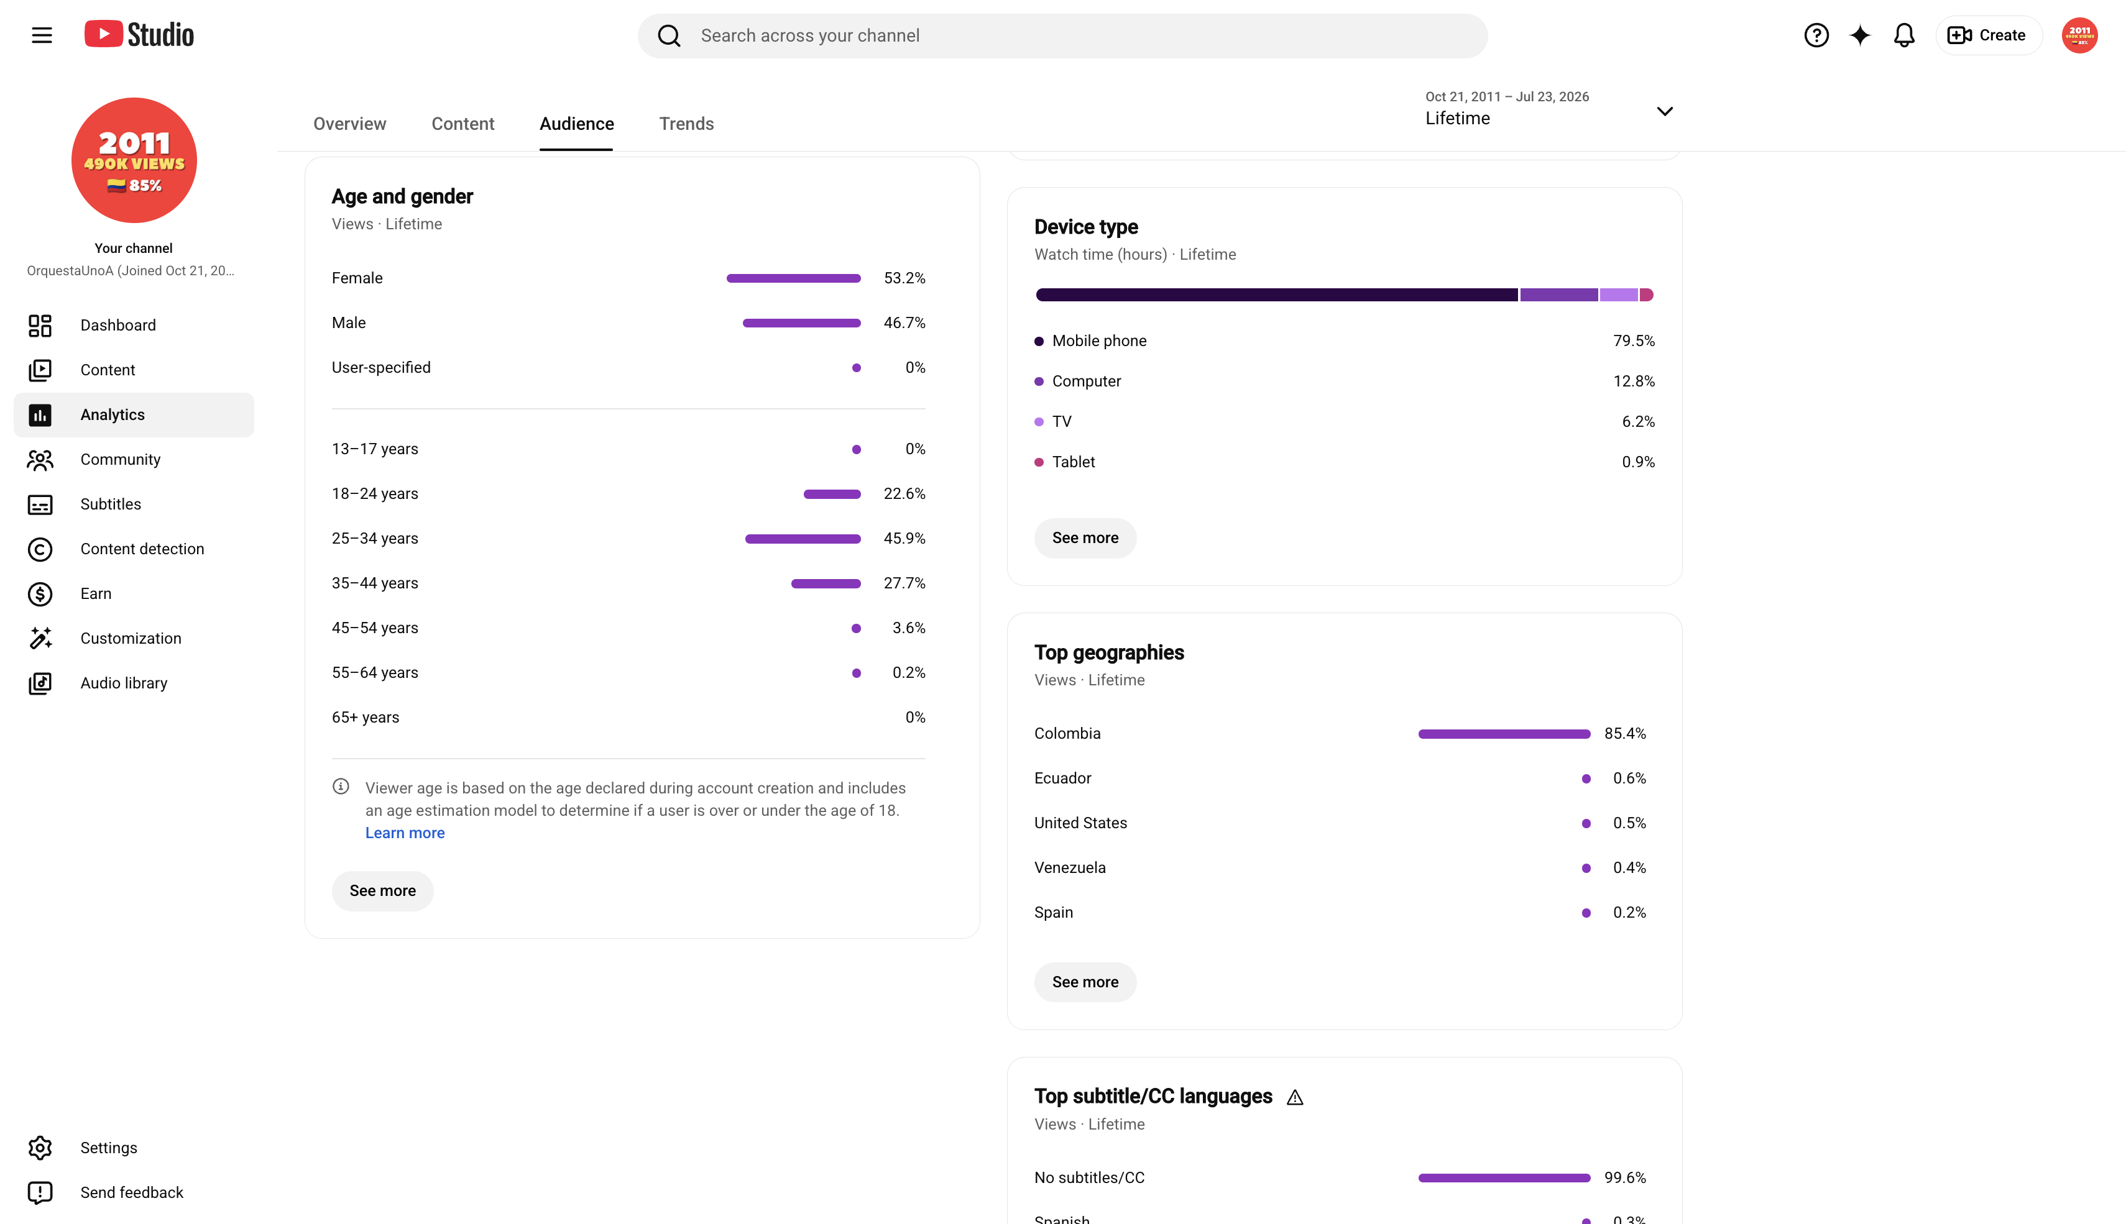Click the Mobile phone segment of device bar
This screenshot has width=2126, height=1224.
[x=1277, y=295]
